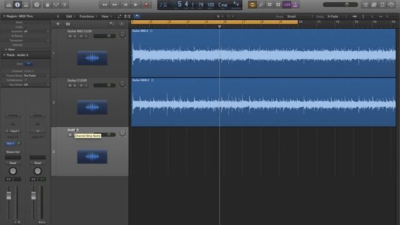
Task: Click the Guitar MID CU29 pan knob
Action: click(122, 34)
